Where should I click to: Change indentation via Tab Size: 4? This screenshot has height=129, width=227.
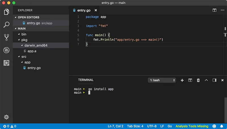coord(135,126)
